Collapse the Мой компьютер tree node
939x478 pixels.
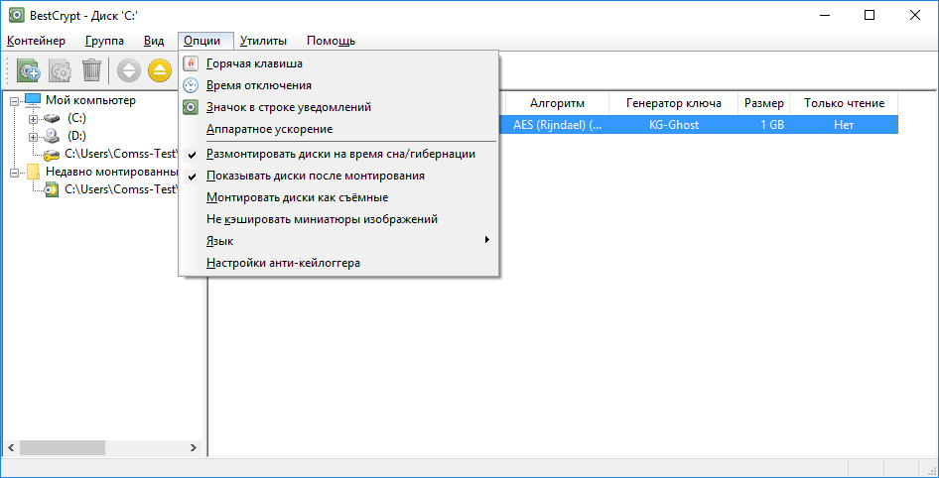tap(14, 101)
